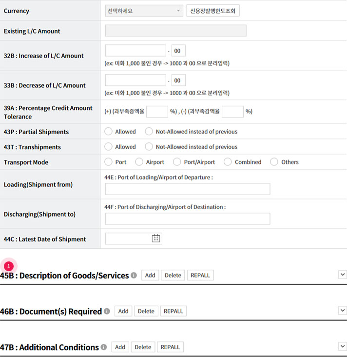Click info icon beside Document(s) Required
This screenshot has height=358, width=347.
[x=107, y=311]
